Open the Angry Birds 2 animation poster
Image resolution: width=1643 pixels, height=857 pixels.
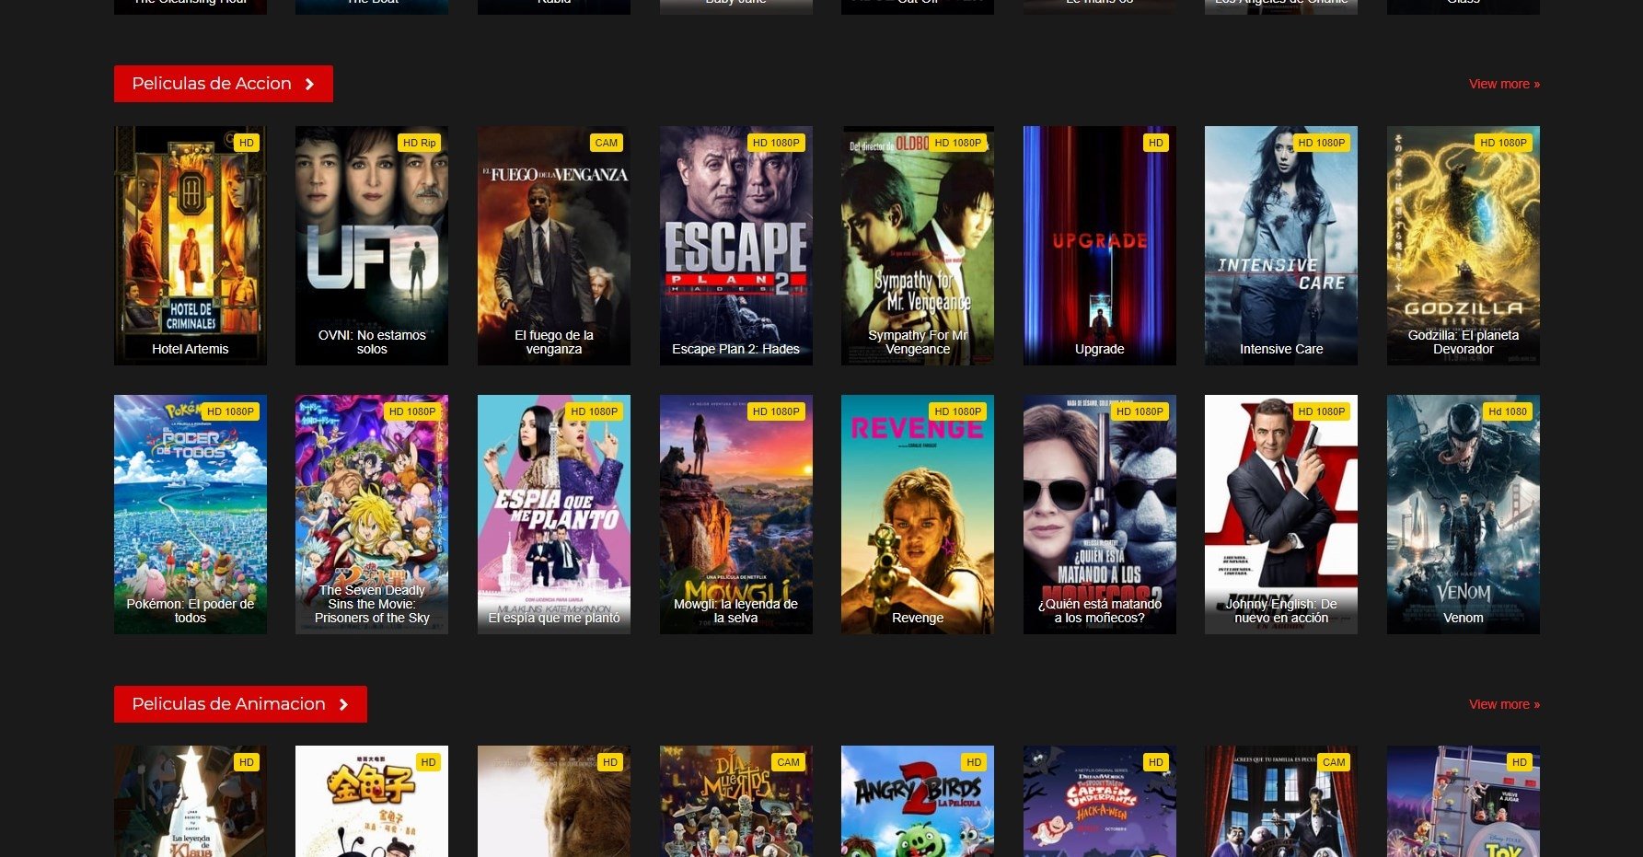pyautogui.click(x=918, y=801)
